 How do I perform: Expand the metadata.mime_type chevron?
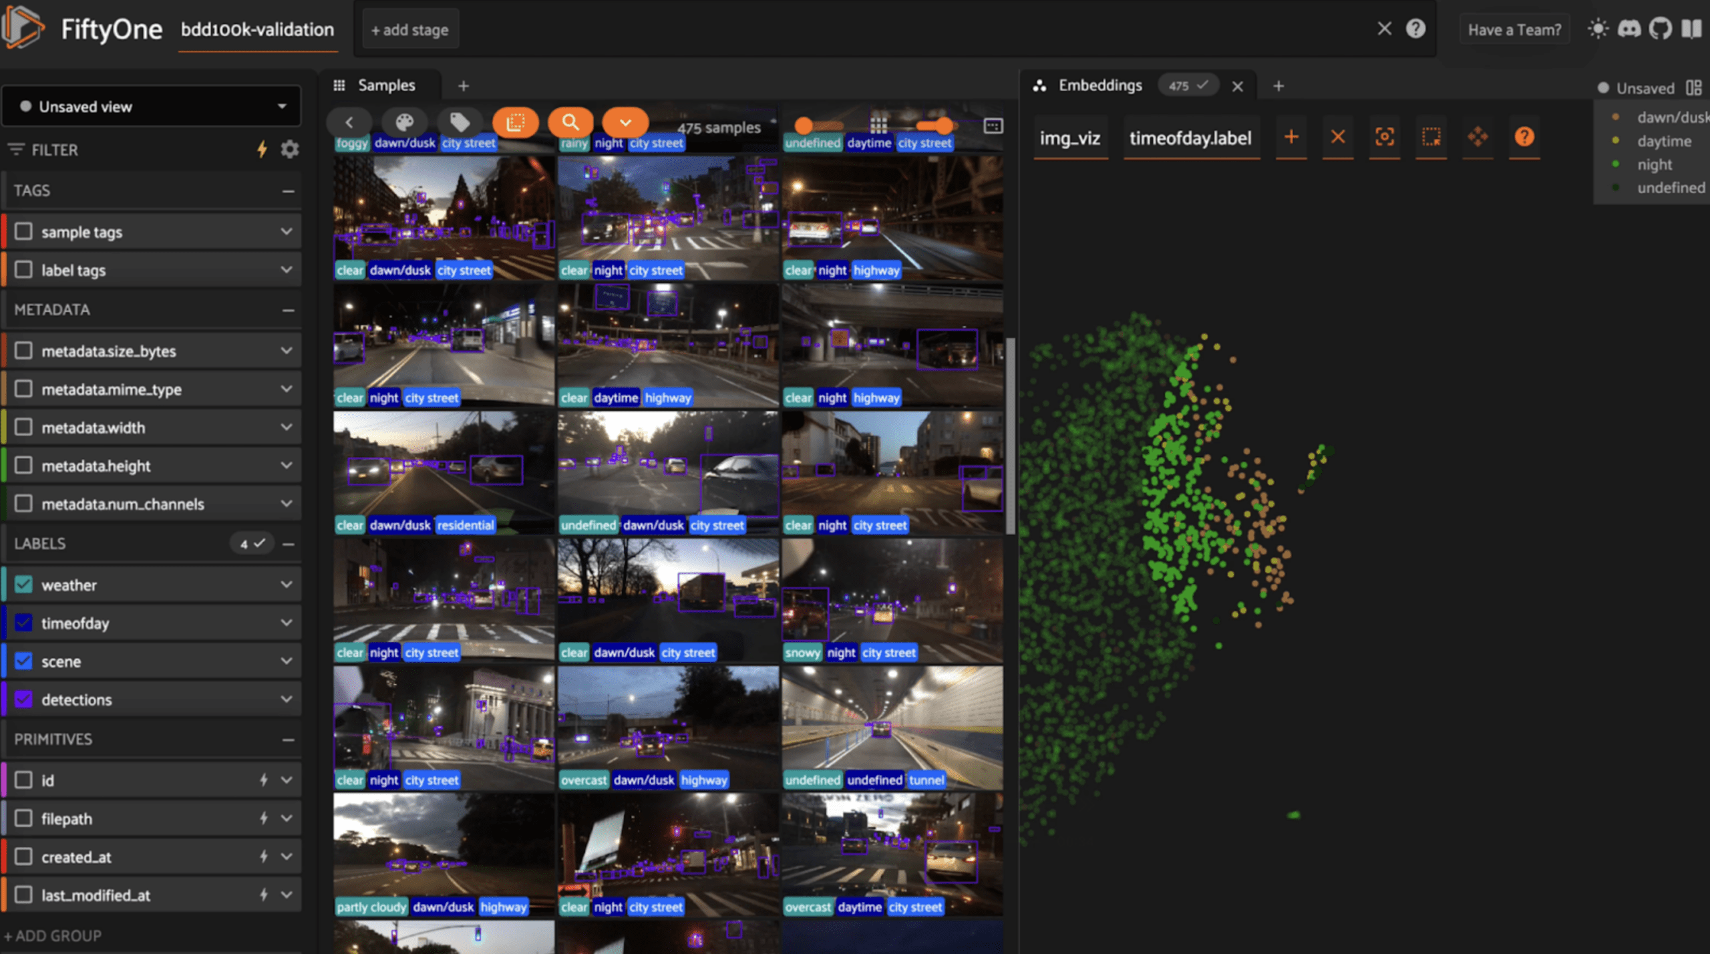(x=287, y=388)
